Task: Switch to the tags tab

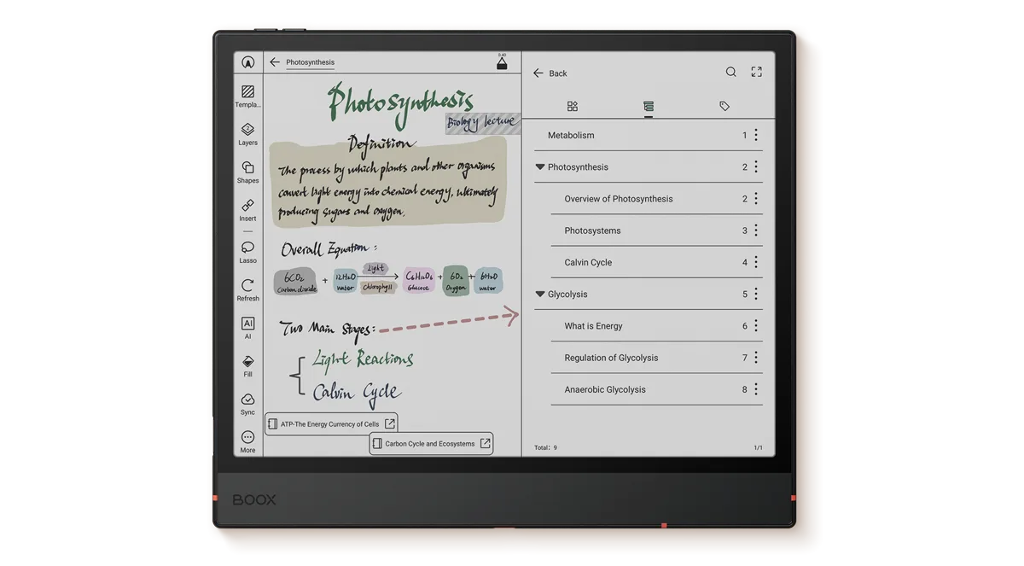Action: [724, 107]
